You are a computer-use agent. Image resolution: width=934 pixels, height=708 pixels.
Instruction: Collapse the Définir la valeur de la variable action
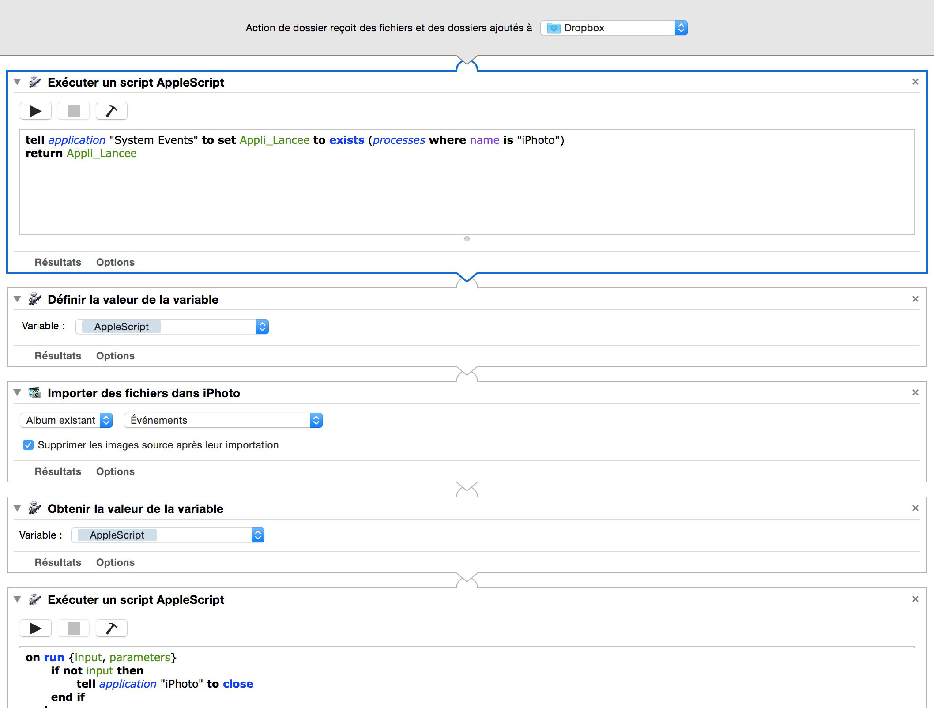[x=17, y=299]
